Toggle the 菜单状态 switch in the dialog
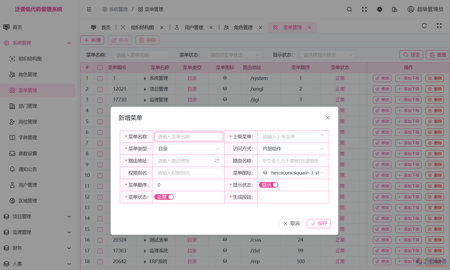Screen dimensions: 450x270 tap(164, 197)
